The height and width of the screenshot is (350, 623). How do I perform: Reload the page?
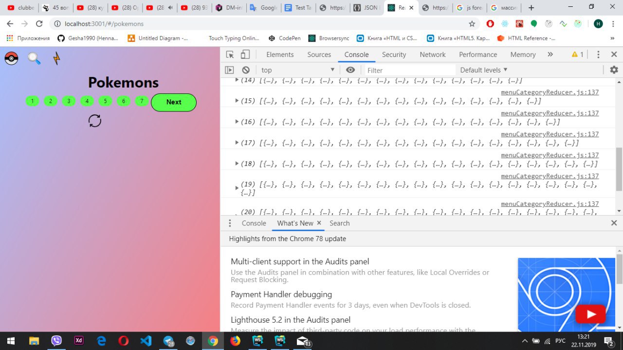click(x=39, y=23)
